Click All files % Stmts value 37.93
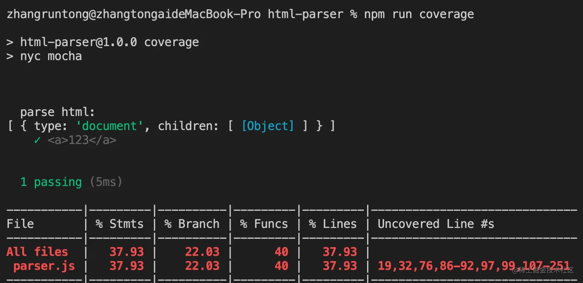The height and width of the screenshot is (283, 583). [126, 252]
